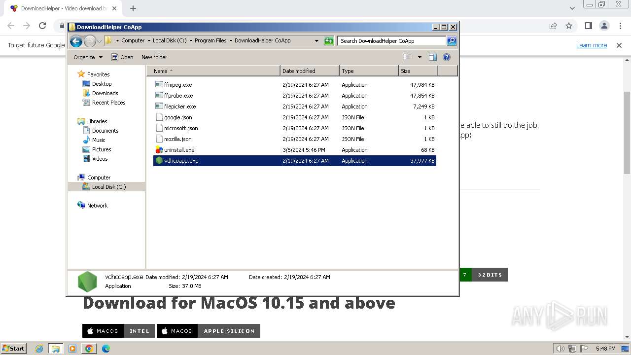Viewport: 631px width, 355px height.
Task: Dismiss the Chrome notification bar
Action: click(x=619, y=45)
